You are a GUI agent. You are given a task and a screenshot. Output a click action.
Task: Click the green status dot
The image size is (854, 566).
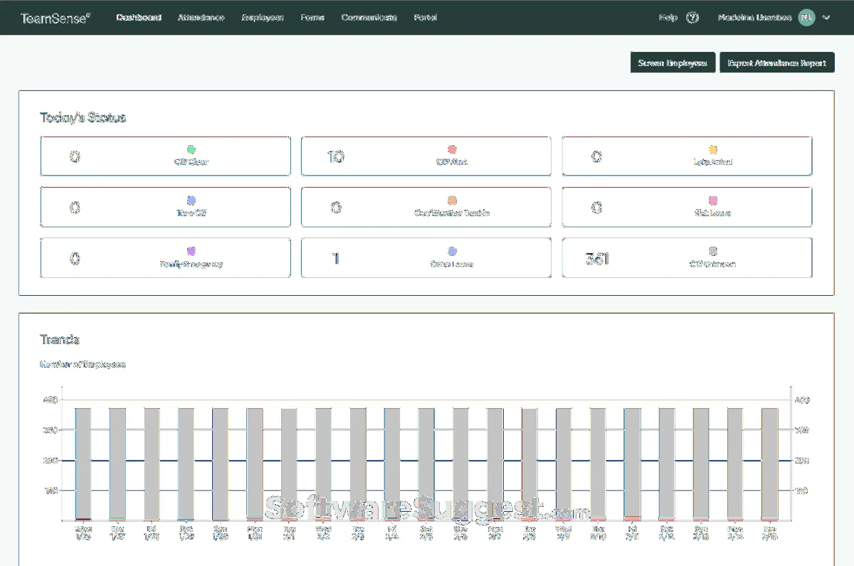click(x=191, y=149)
